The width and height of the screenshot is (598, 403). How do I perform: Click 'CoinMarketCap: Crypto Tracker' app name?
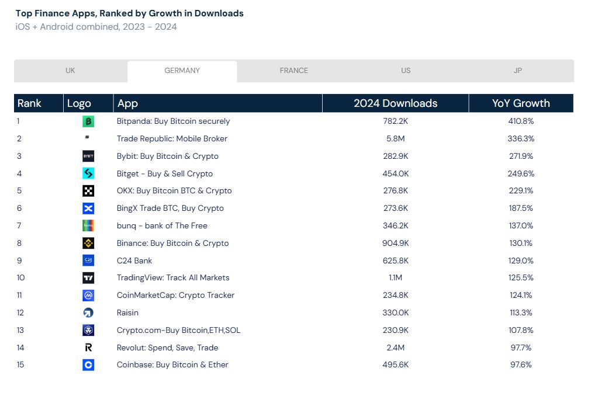pyautogui.click(x=175, y=295)
